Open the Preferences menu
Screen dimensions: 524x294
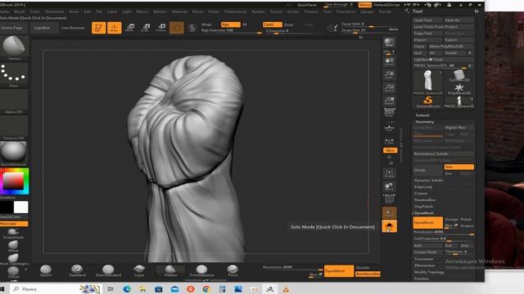[236, 11]
